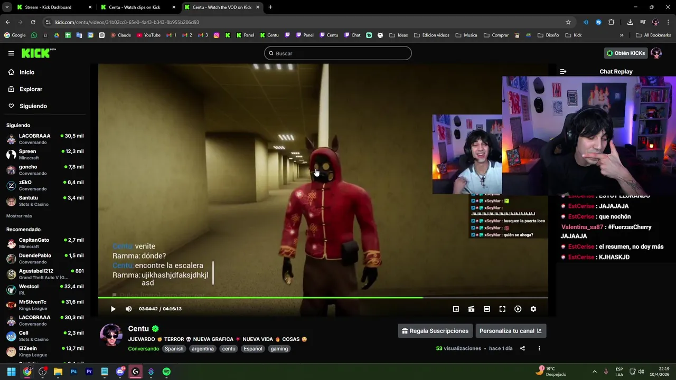Open the Windows Start menu

coord(11,372)
